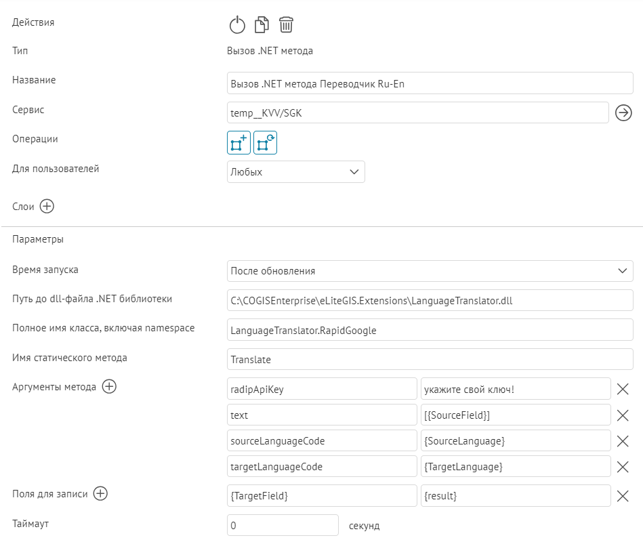Viewport: 643px width, 540px height.
Task: Click the arrow icon next to Сервис field
Action: (623, 113)
